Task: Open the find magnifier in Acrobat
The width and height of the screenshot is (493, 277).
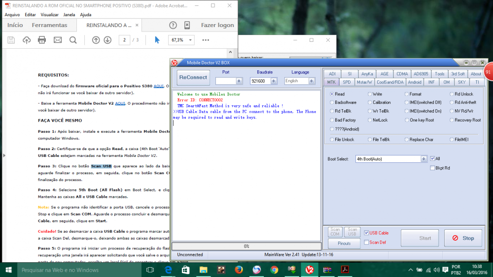Action: 73,40
